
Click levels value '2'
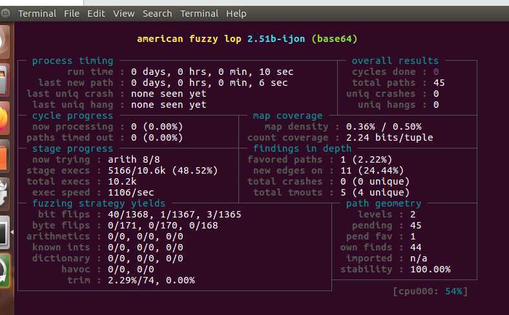pos(413,214)
